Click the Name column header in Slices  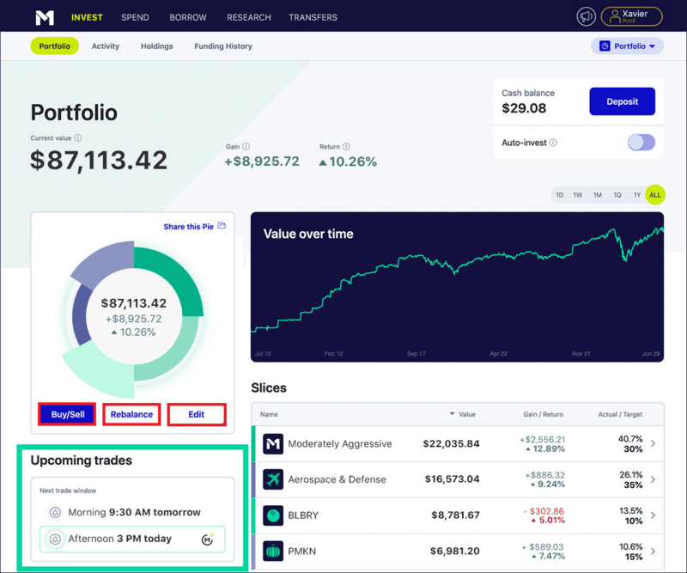(x=269, y=414)
